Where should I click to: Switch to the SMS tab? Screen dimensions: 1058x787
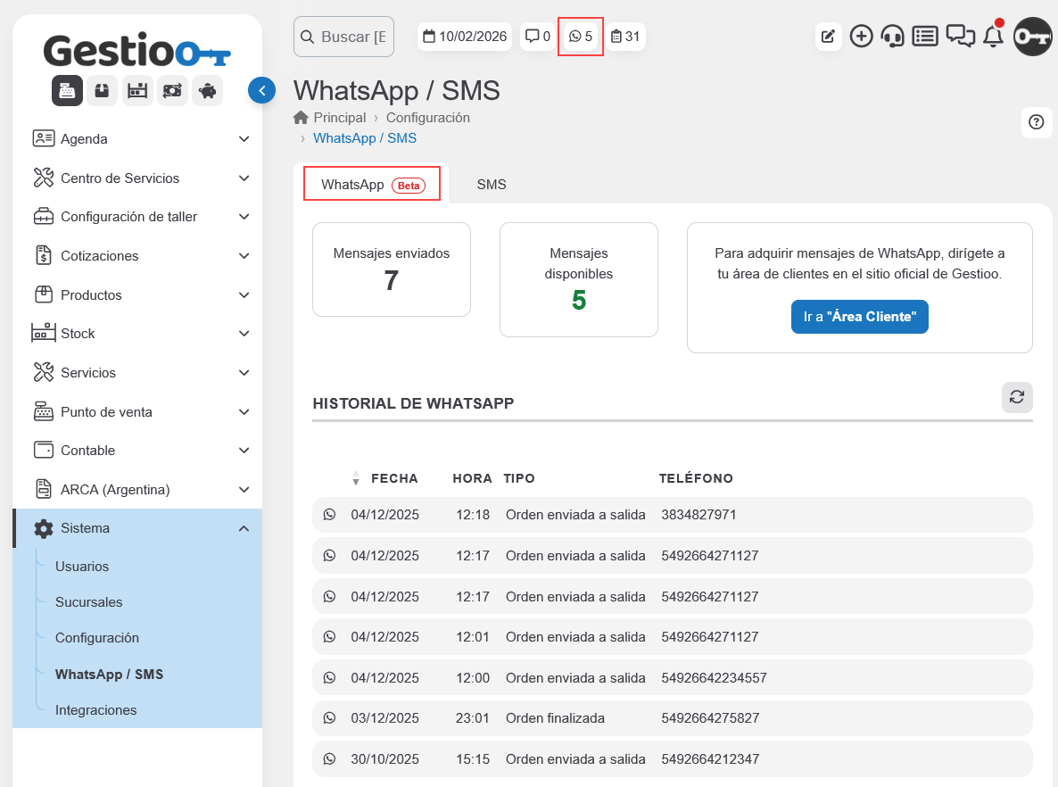491,185
